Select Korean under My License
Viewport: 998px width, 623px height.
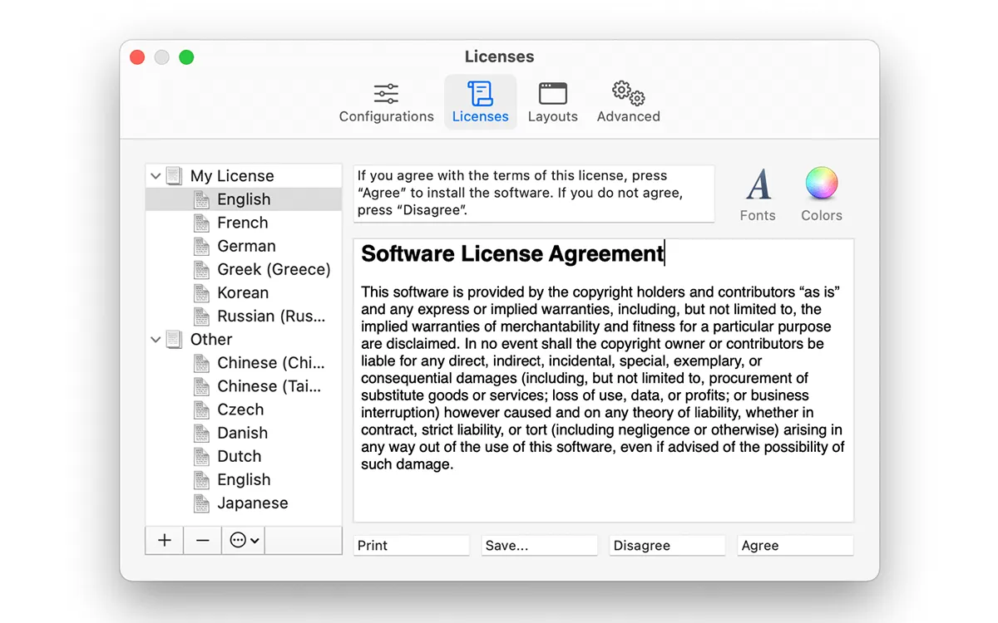click(x=242, y=293)
